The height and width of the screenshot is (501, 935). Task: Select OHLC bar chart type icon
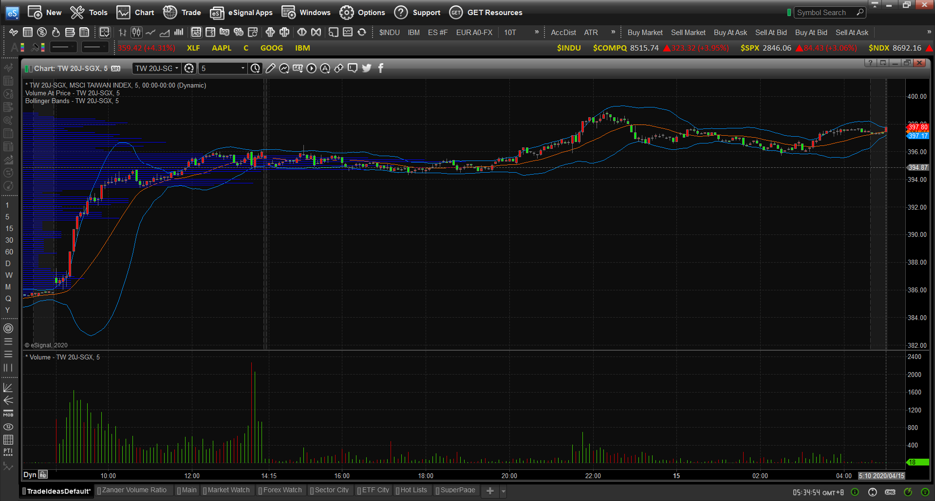click(x=122, y=32)
